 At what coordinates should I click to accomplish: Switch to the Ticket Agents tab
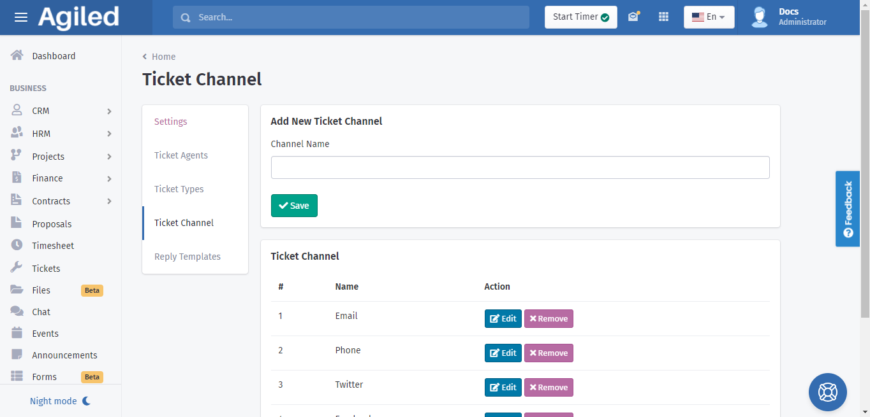point(181,155)
